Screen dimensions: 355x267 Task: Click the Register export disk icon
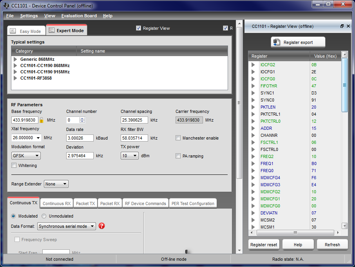tap(277, 42)
